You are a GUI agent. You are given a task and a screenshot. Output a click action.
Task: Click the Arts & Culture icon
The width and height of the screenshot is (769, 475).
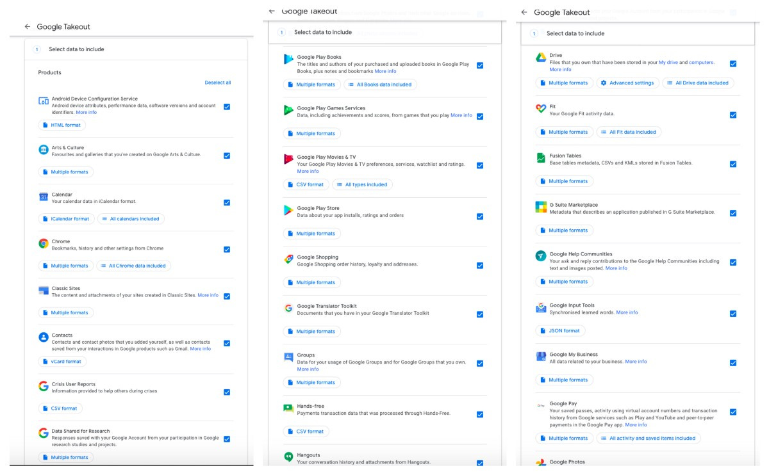point(44,150)
